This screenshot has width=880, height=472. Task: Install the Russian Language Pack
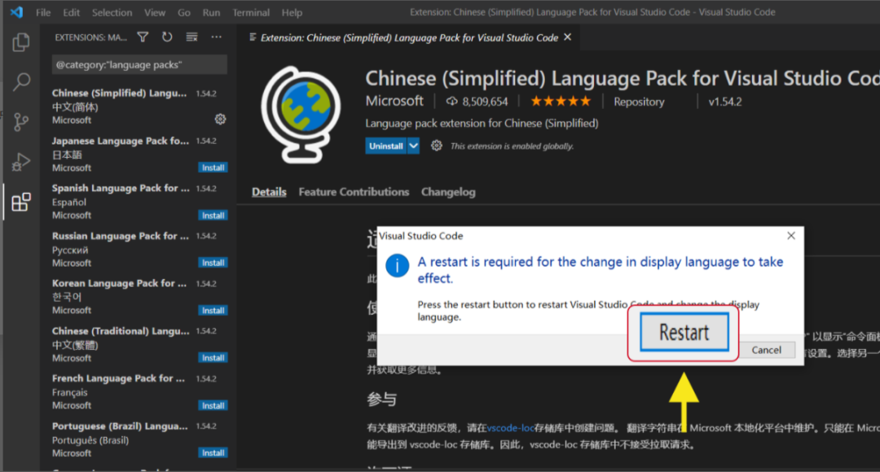(x=213, y=262)
